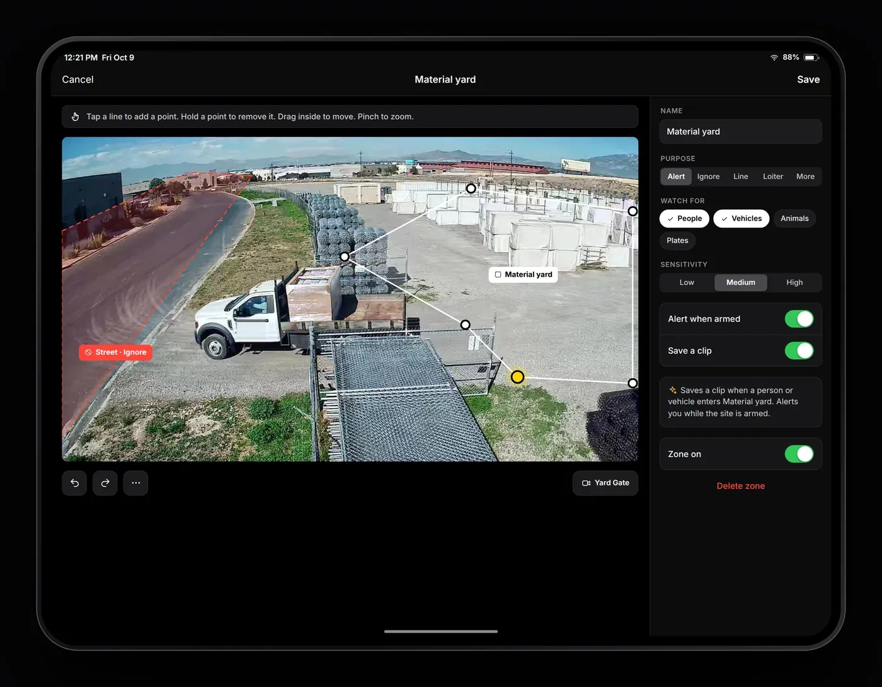Cancel editing the zone
The height and width of the screenshot is (687, 882).
click(x=77, y=79)
